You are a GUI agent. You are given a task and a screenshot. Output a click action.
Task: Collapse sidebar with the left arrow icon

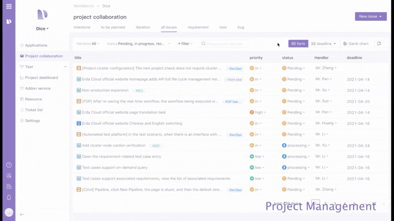coord(22,214)
